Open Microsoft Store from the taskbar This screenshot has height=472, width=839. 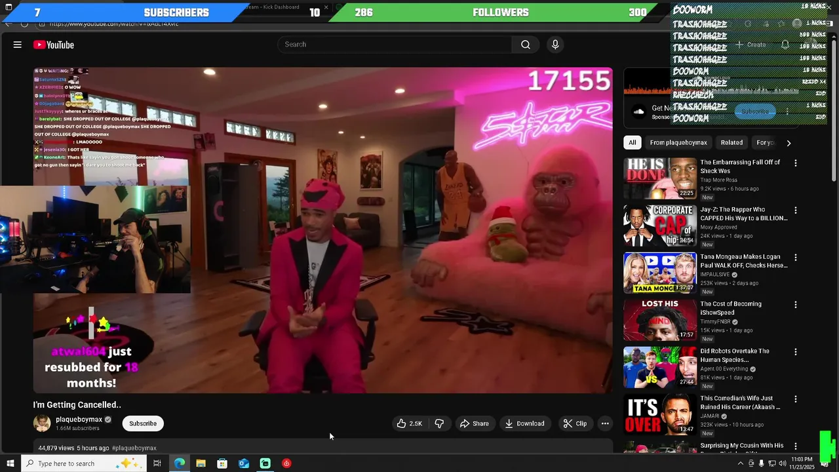[x=222, y=463]
